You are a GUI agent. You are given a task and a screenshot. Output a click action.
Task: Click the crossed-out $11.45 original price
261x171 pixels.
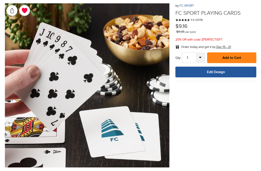click(181, 32)
